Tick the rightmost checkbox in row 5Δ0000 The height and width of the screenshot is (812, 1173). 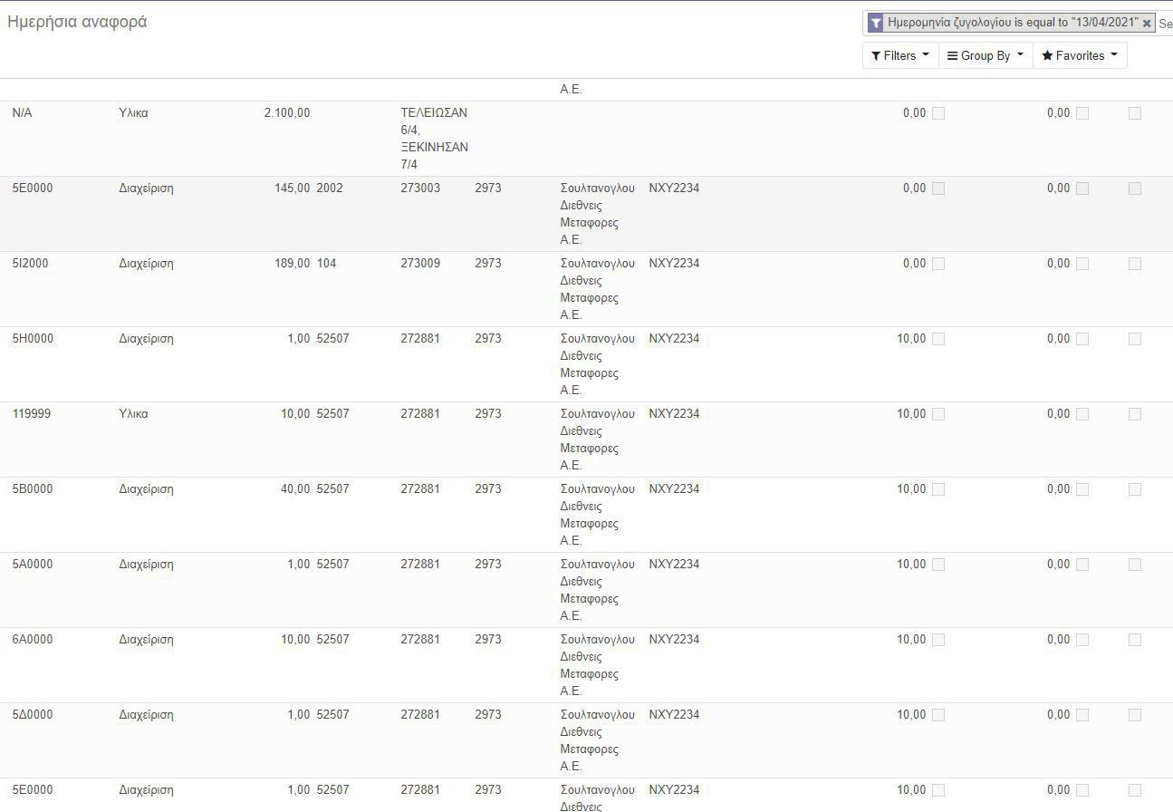pos(1135,715)
